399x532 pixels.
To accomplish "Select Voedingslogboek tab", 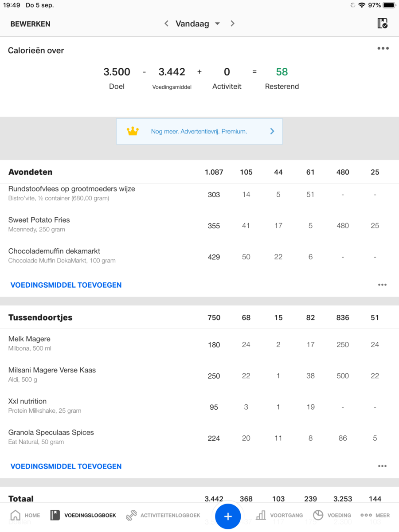I will pos(83,515).
